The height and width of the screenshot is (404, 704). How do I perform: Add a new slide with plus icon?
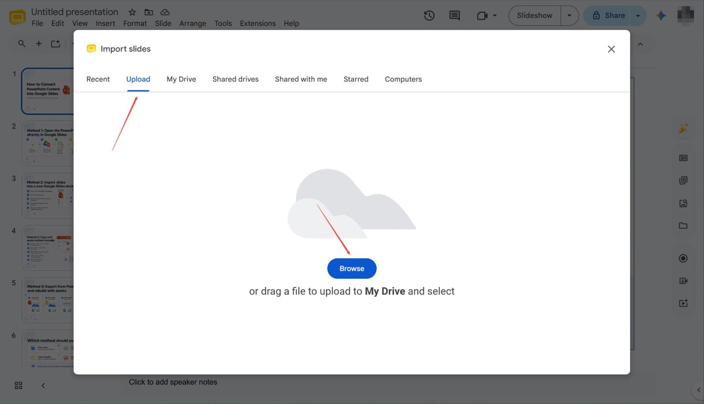click(x=39, y=44)
